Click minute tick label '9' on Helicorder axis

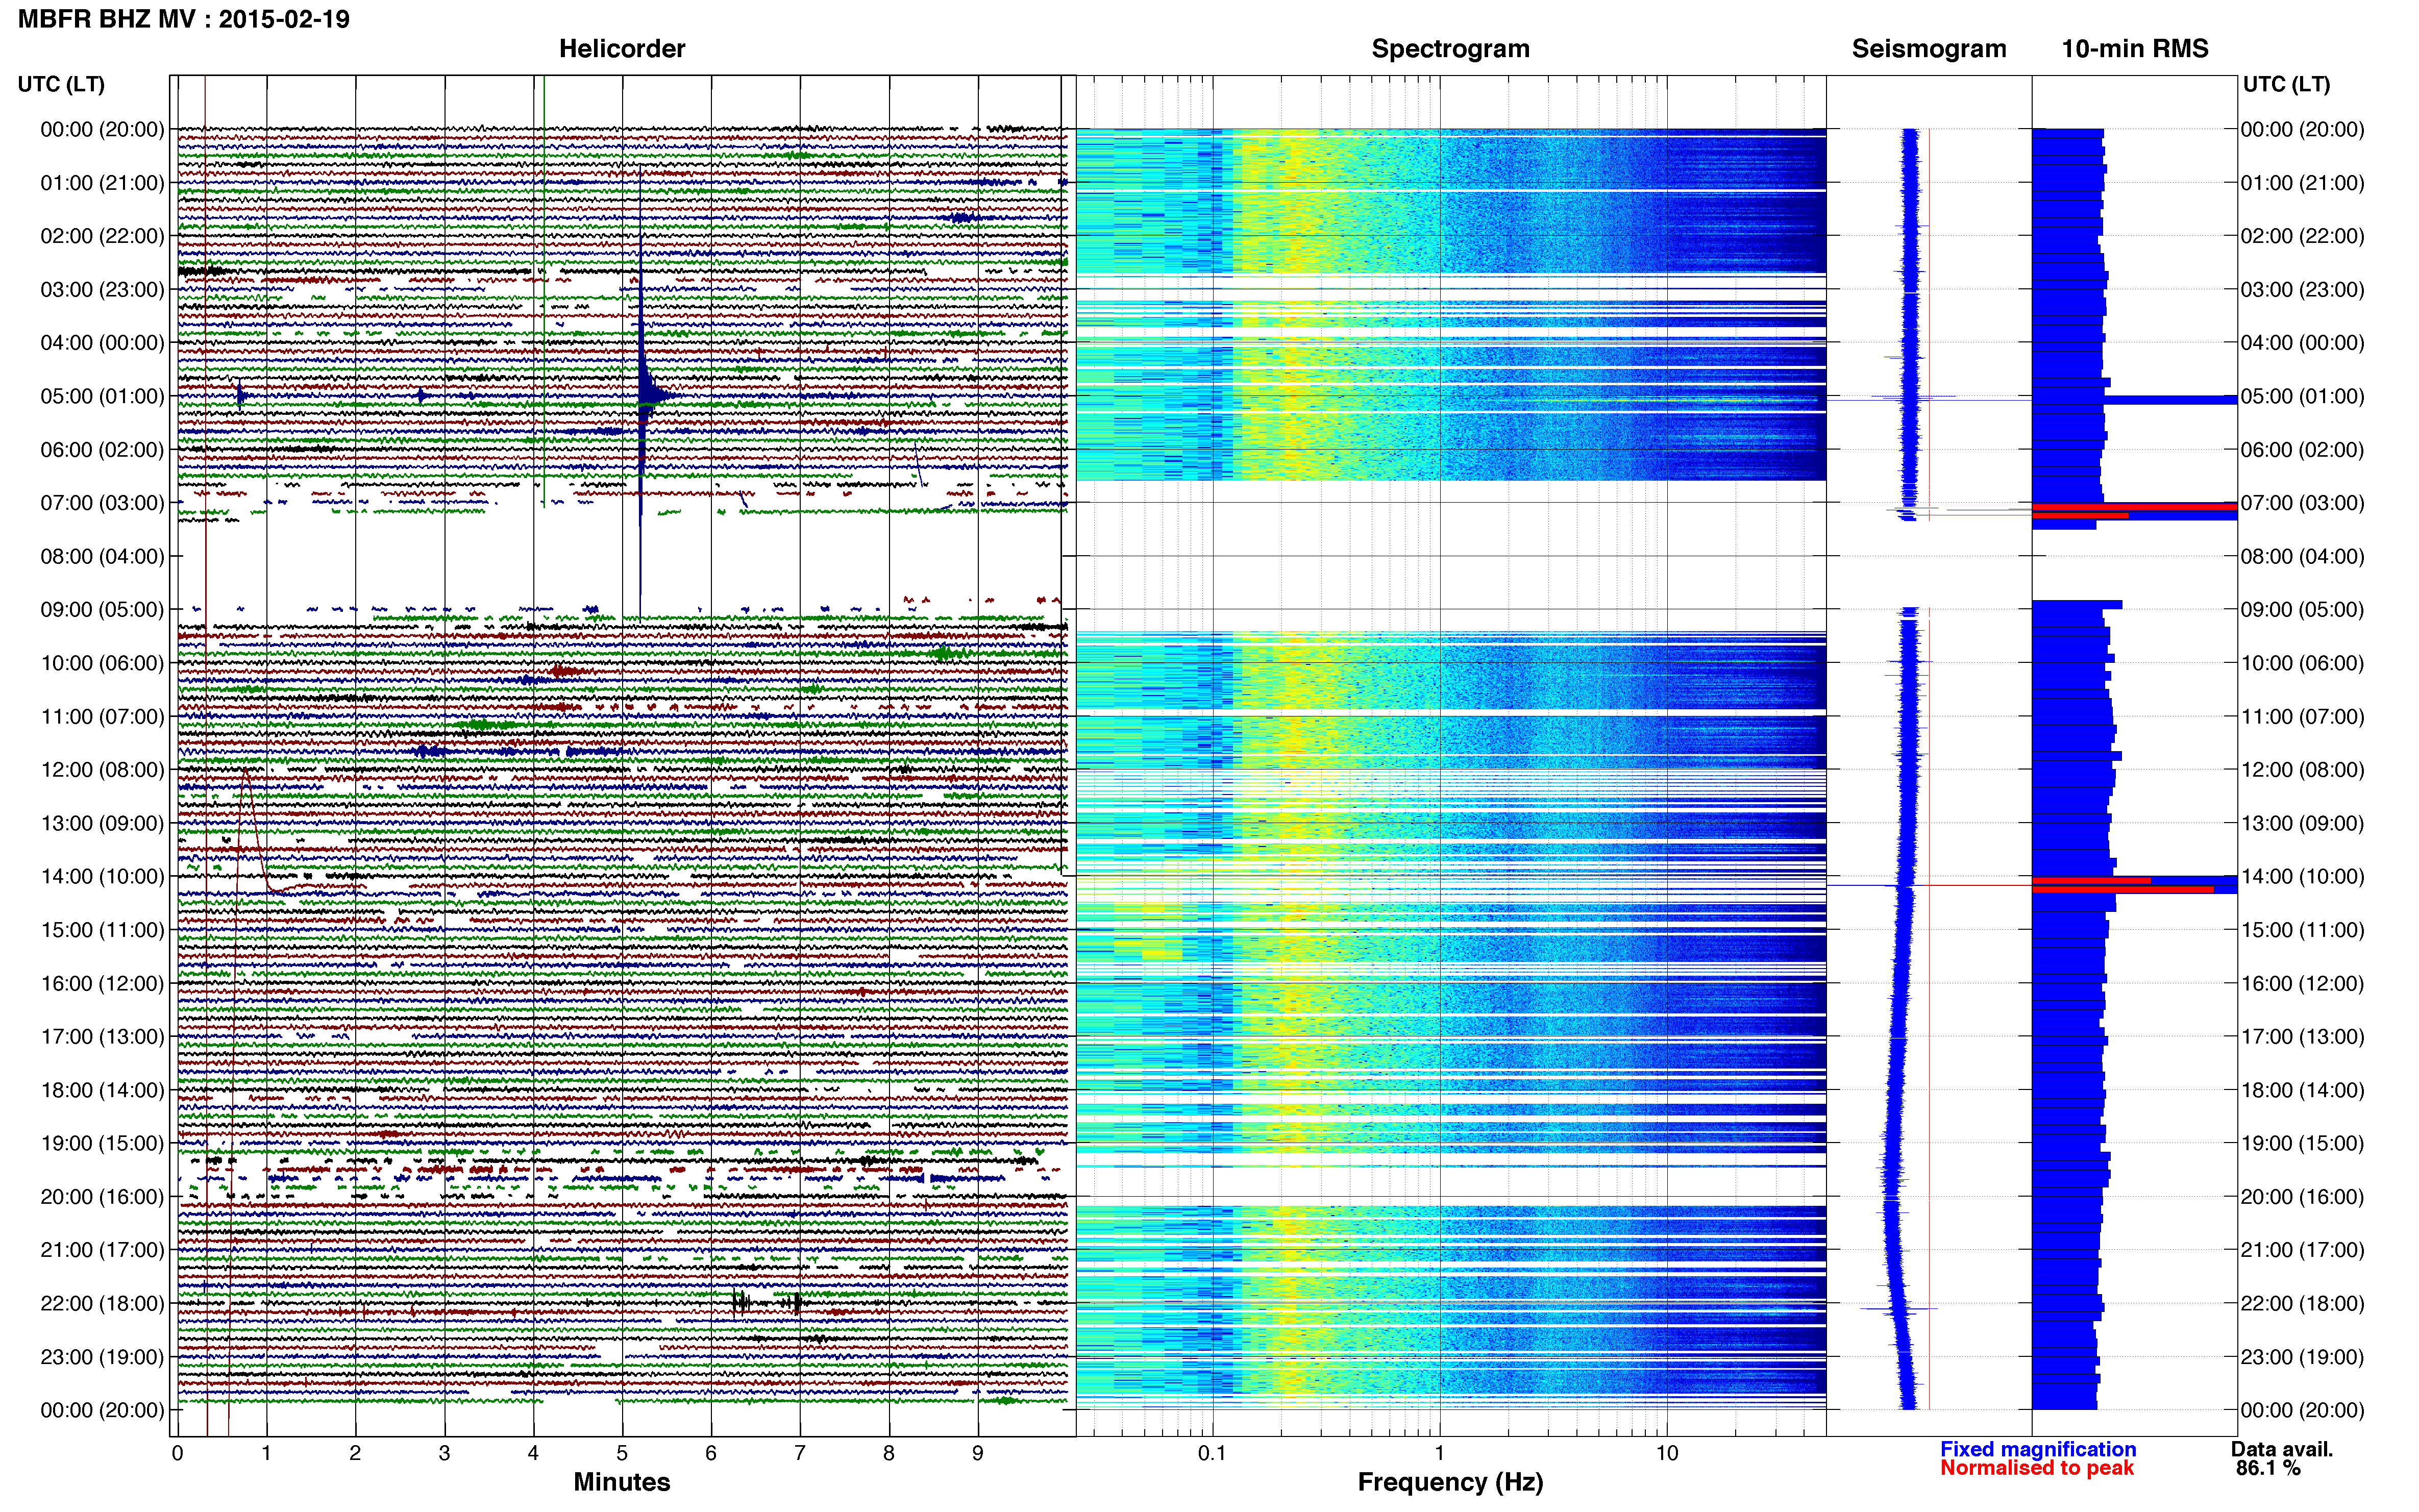tap(978, 1453)
